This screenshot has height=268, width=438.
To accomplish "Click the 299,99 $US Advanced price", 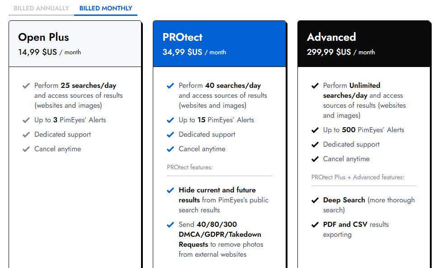I will (329, 52).
